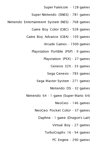Image resolution: width=95 pixels, height=145 pixels.
Task: Select the Playstation (PSX) 27 games line
Action: [67, 59]
